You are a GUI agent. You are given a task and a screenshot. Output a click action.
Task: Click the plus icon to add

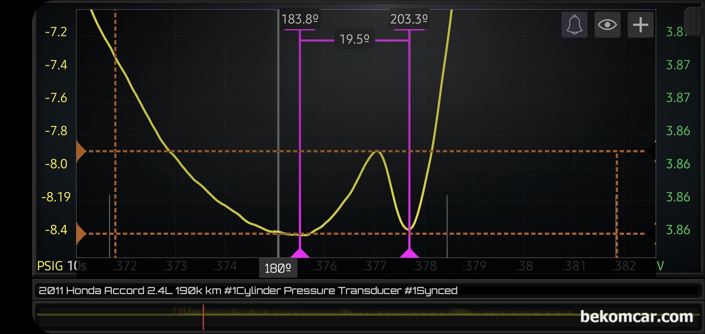(x=640, y=25)
